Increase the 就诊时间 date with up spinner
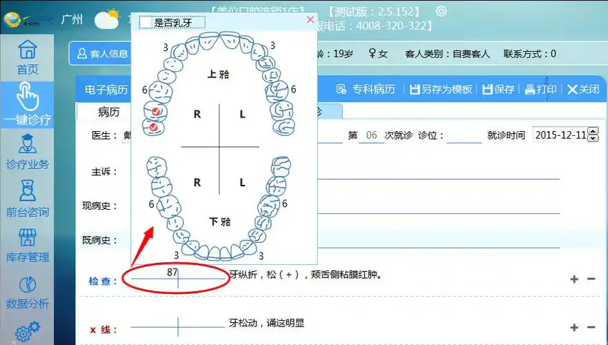 (x=593, y=132)
